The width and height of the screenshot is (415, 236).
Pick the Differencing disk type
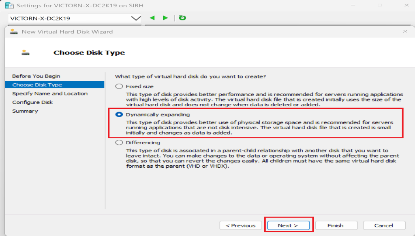119,142
